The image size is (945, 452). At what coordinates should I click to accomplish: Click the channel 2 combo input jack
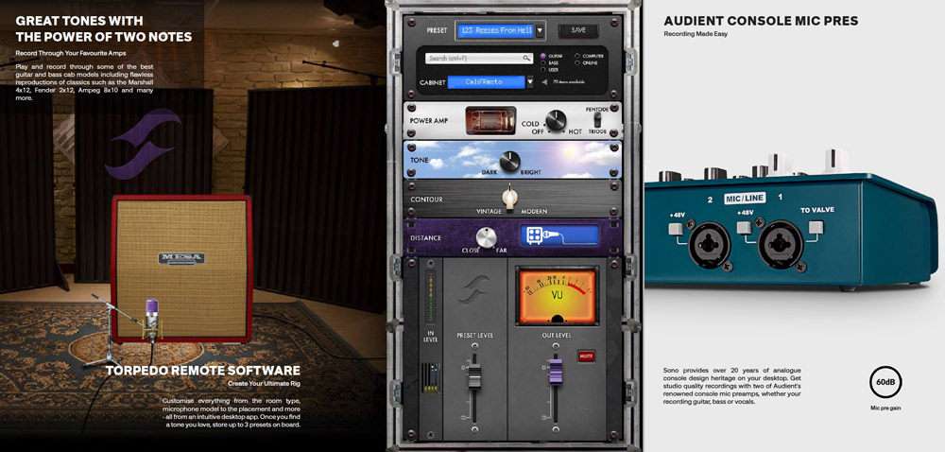709,244
